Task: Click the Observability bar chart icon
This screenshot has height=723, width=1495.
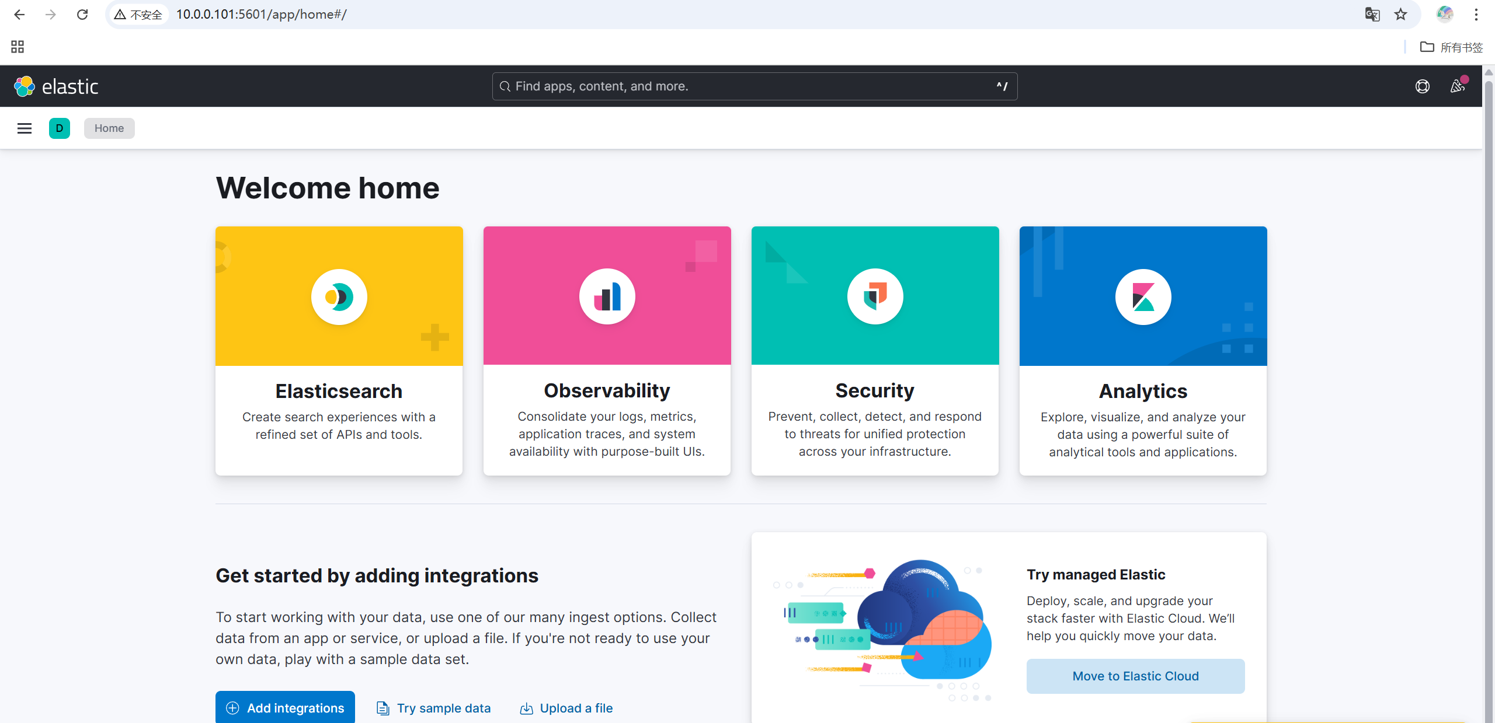Action: pos(607,296)
